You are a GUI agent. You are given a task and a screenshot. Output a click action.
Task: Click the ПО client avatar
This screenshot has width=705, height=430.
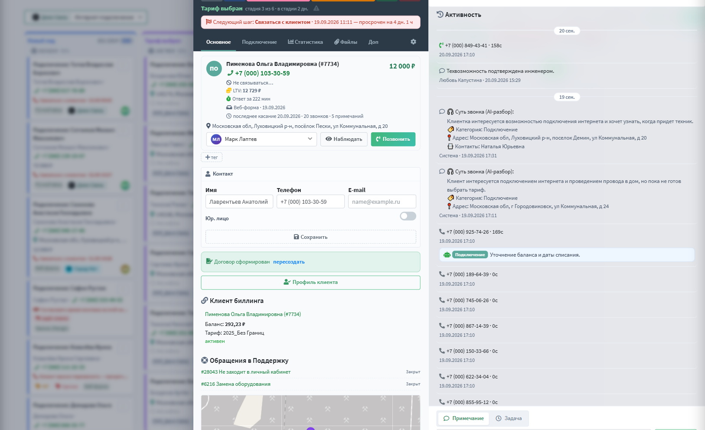(214, 68)
